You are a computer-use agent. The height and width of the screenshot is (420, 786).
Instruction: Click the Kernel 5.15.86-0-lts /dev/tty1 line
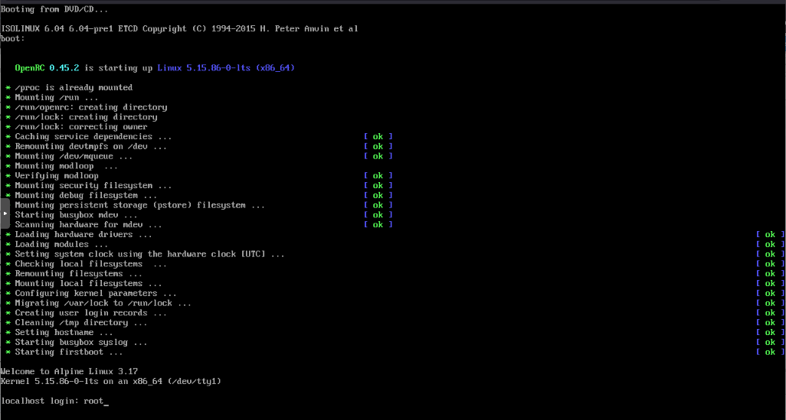pos(111,381)
